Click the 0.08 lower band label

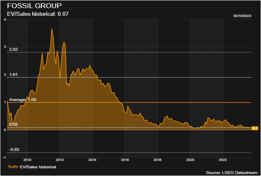tap(13, 125)
